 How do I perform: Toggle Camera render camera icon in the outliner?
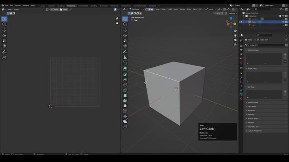pyautogui.click(x=286, y=19)
